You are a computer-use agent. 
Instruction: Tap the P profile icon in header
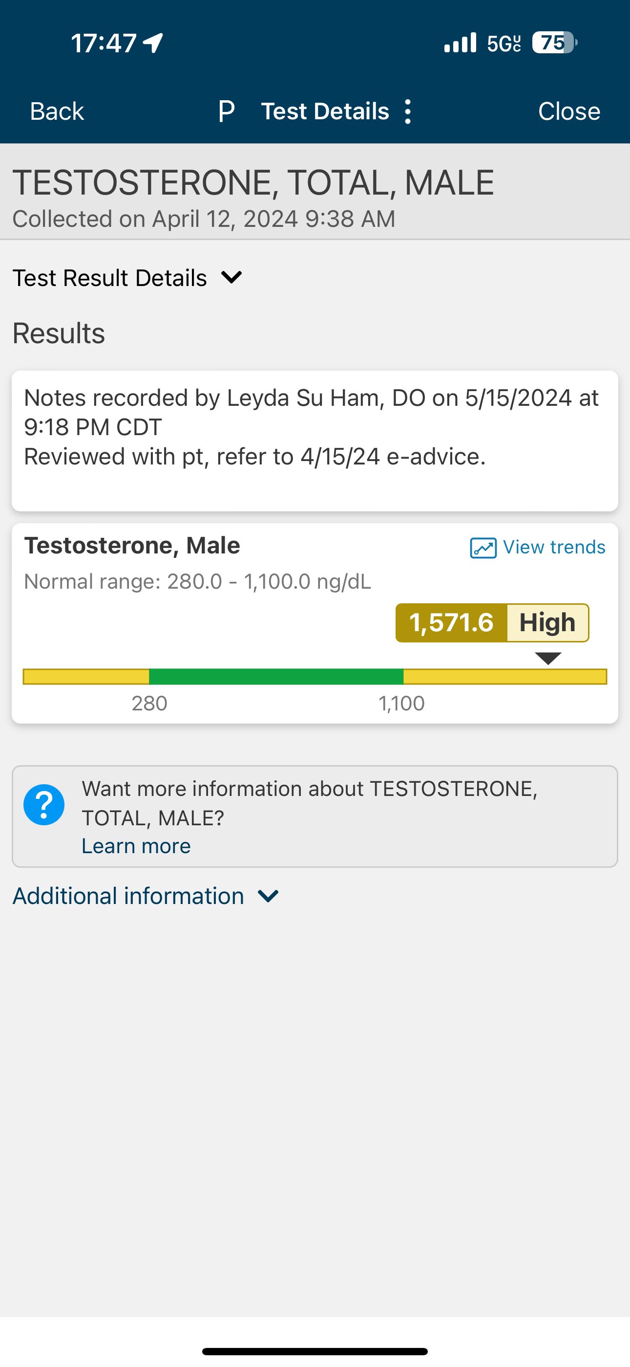(x=227, y=111)
